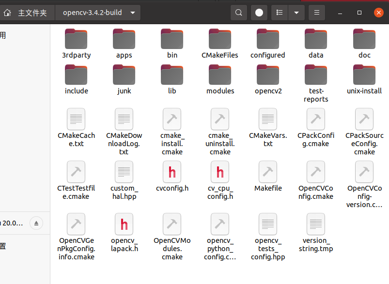Viewport: 389px width, 284px height.
Task: Click the version_string.tmp file name
Action: (316, 244)
